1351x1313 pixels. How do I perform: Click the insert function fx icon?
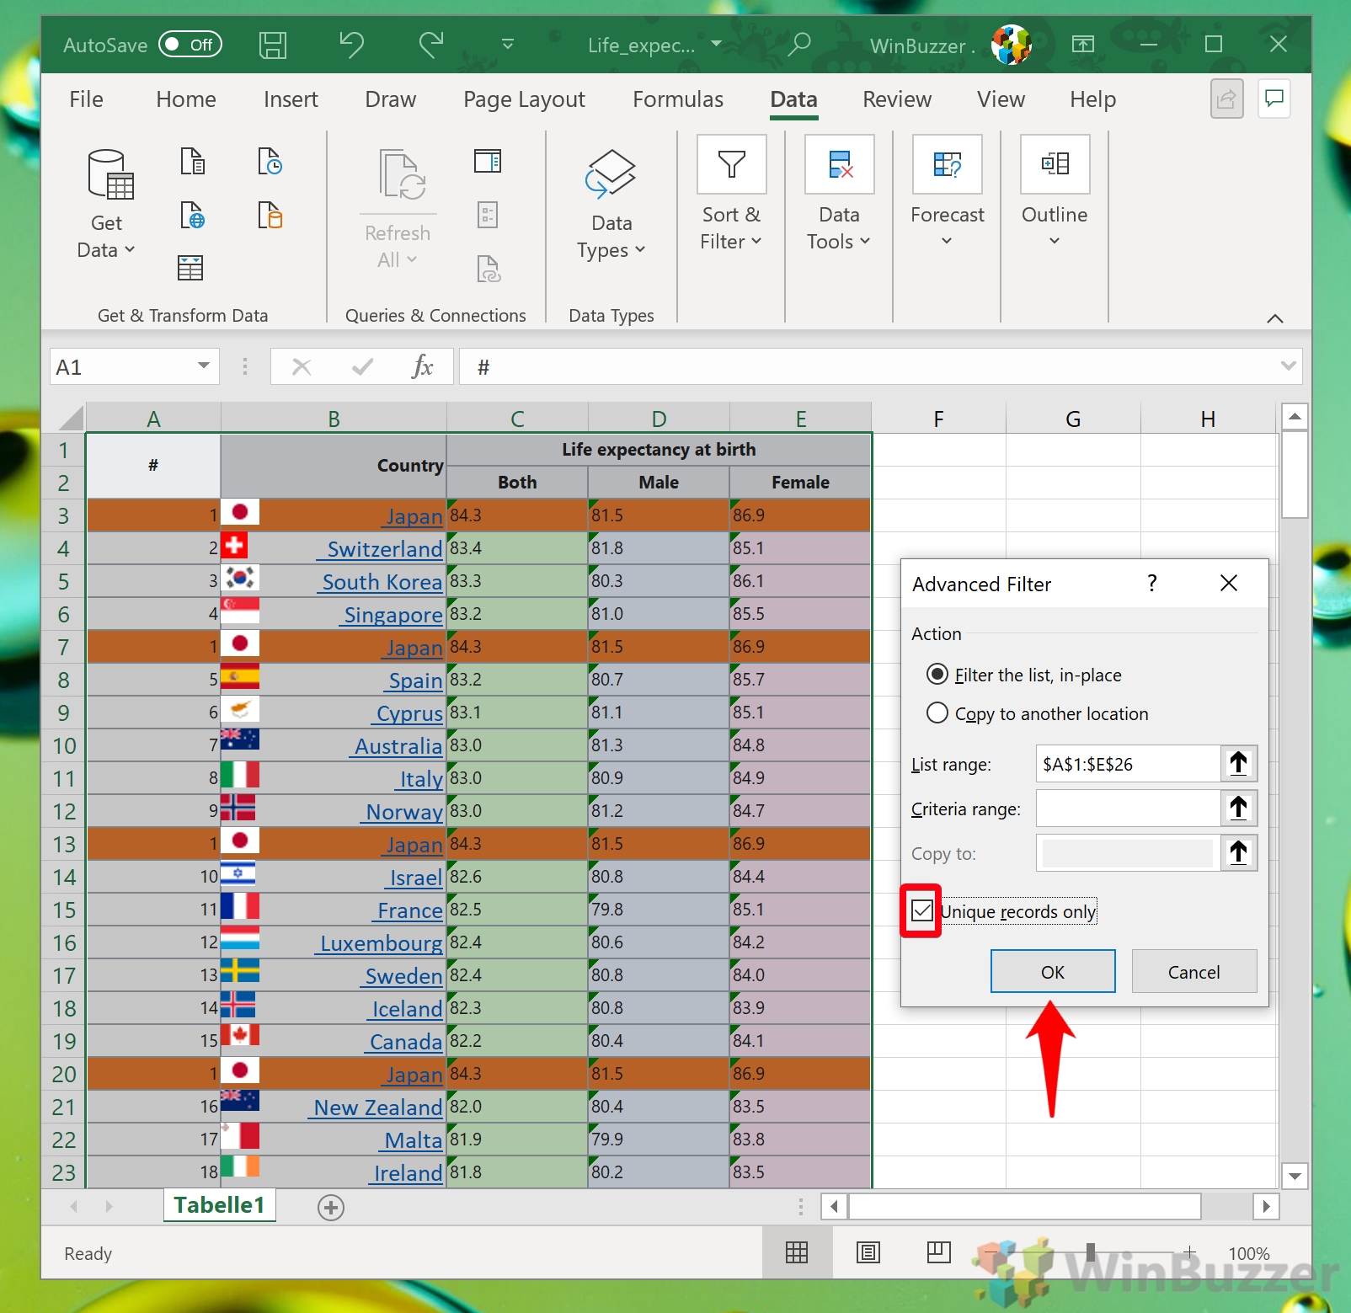pyautogui.click(x=422, y=367)
